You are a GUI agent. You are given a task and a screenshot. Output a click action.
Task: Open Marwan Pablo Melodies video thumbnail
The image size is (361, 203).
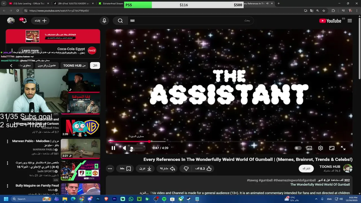click(x=80, y=149)
